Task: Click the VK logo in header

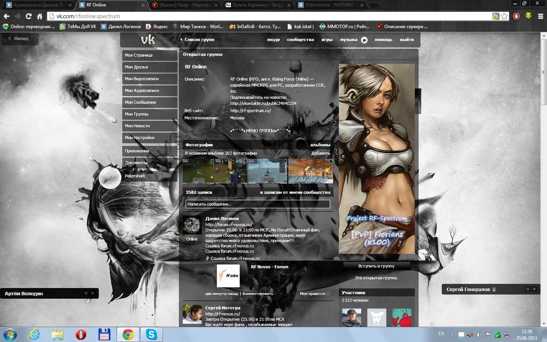Action: [x=148, y=40]
